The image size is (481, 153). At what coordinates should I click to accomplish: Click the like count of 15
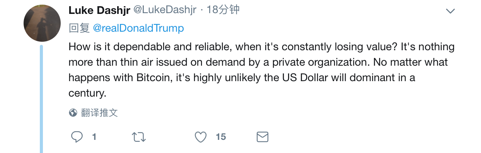221,137
